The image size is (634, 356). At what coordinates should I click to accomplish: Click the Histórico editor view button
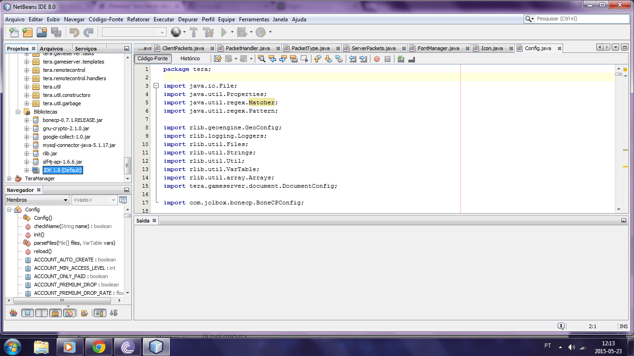pos(190,59)
